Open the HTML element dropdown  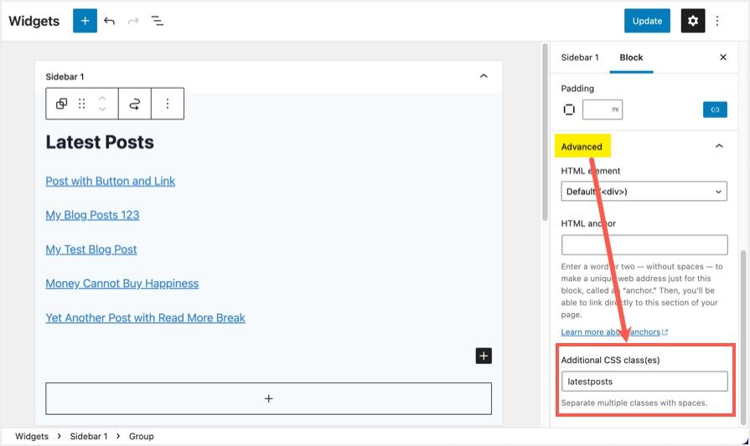point(644,192)
